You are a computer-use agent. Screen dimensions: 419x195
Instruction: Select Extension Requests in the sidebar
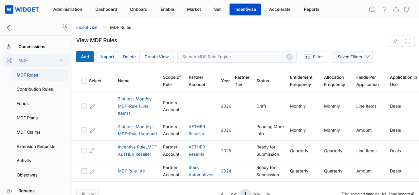(36, 146)
